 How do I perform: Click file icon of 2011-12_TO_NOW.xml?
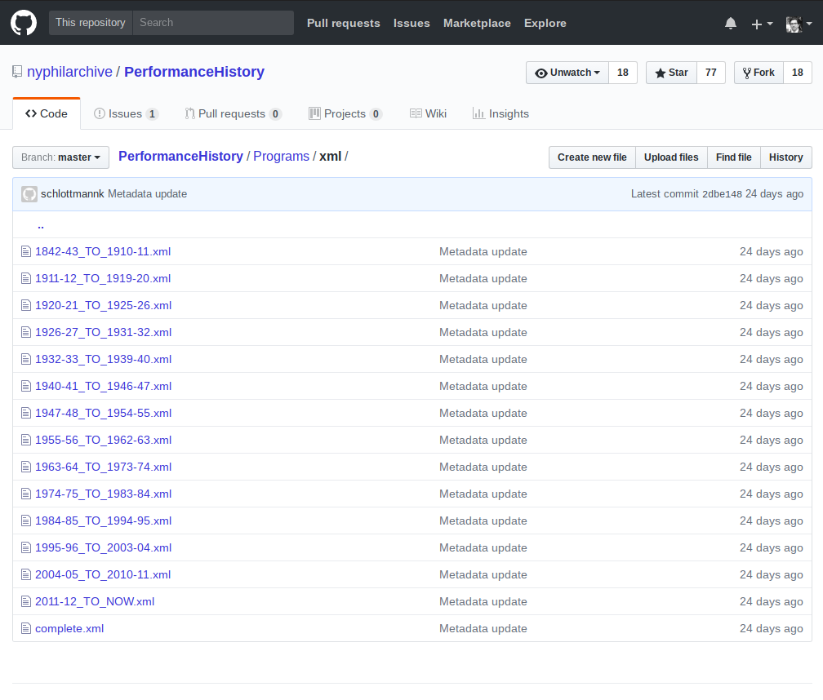point(26,601)
